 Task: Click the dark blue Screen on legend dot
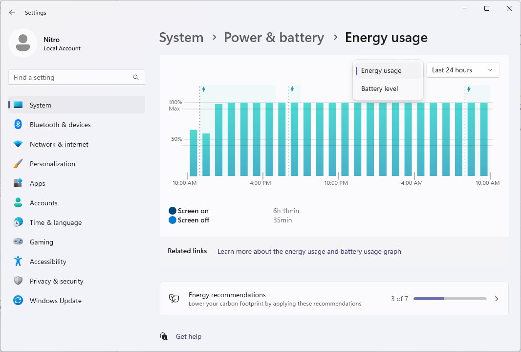point(172,211)
